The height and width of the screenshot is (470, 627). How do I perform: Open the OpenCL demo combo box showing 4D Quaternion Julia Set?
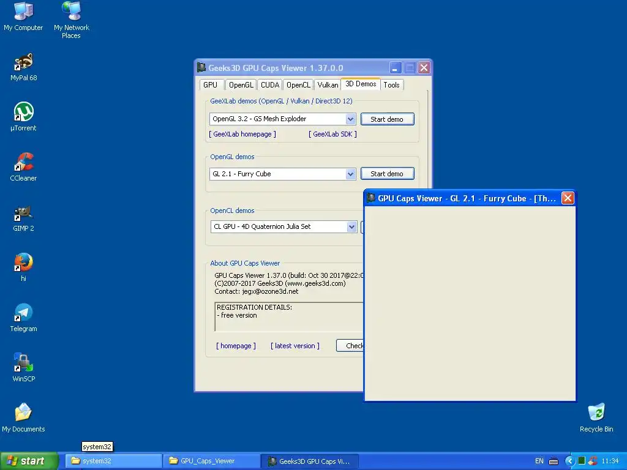[283, 226]
